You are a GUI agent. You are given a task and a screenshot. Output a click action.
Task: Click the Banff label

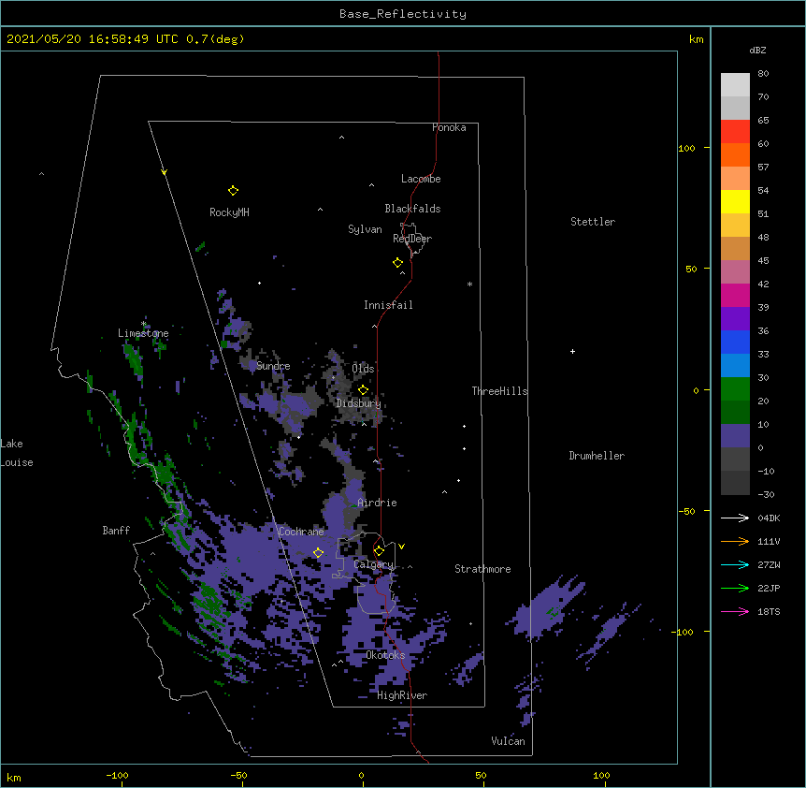point(116,531)
